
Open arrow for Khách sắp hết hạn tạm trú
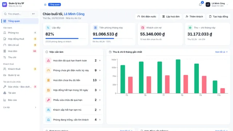pyautogui.click(x=100, y=110)
